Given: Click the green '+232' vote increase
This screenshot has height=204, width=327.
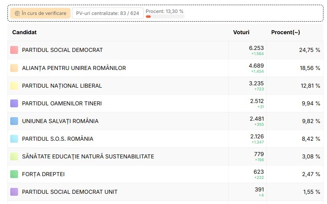Looking at the screenshot, I should click(x=259, y=178).
